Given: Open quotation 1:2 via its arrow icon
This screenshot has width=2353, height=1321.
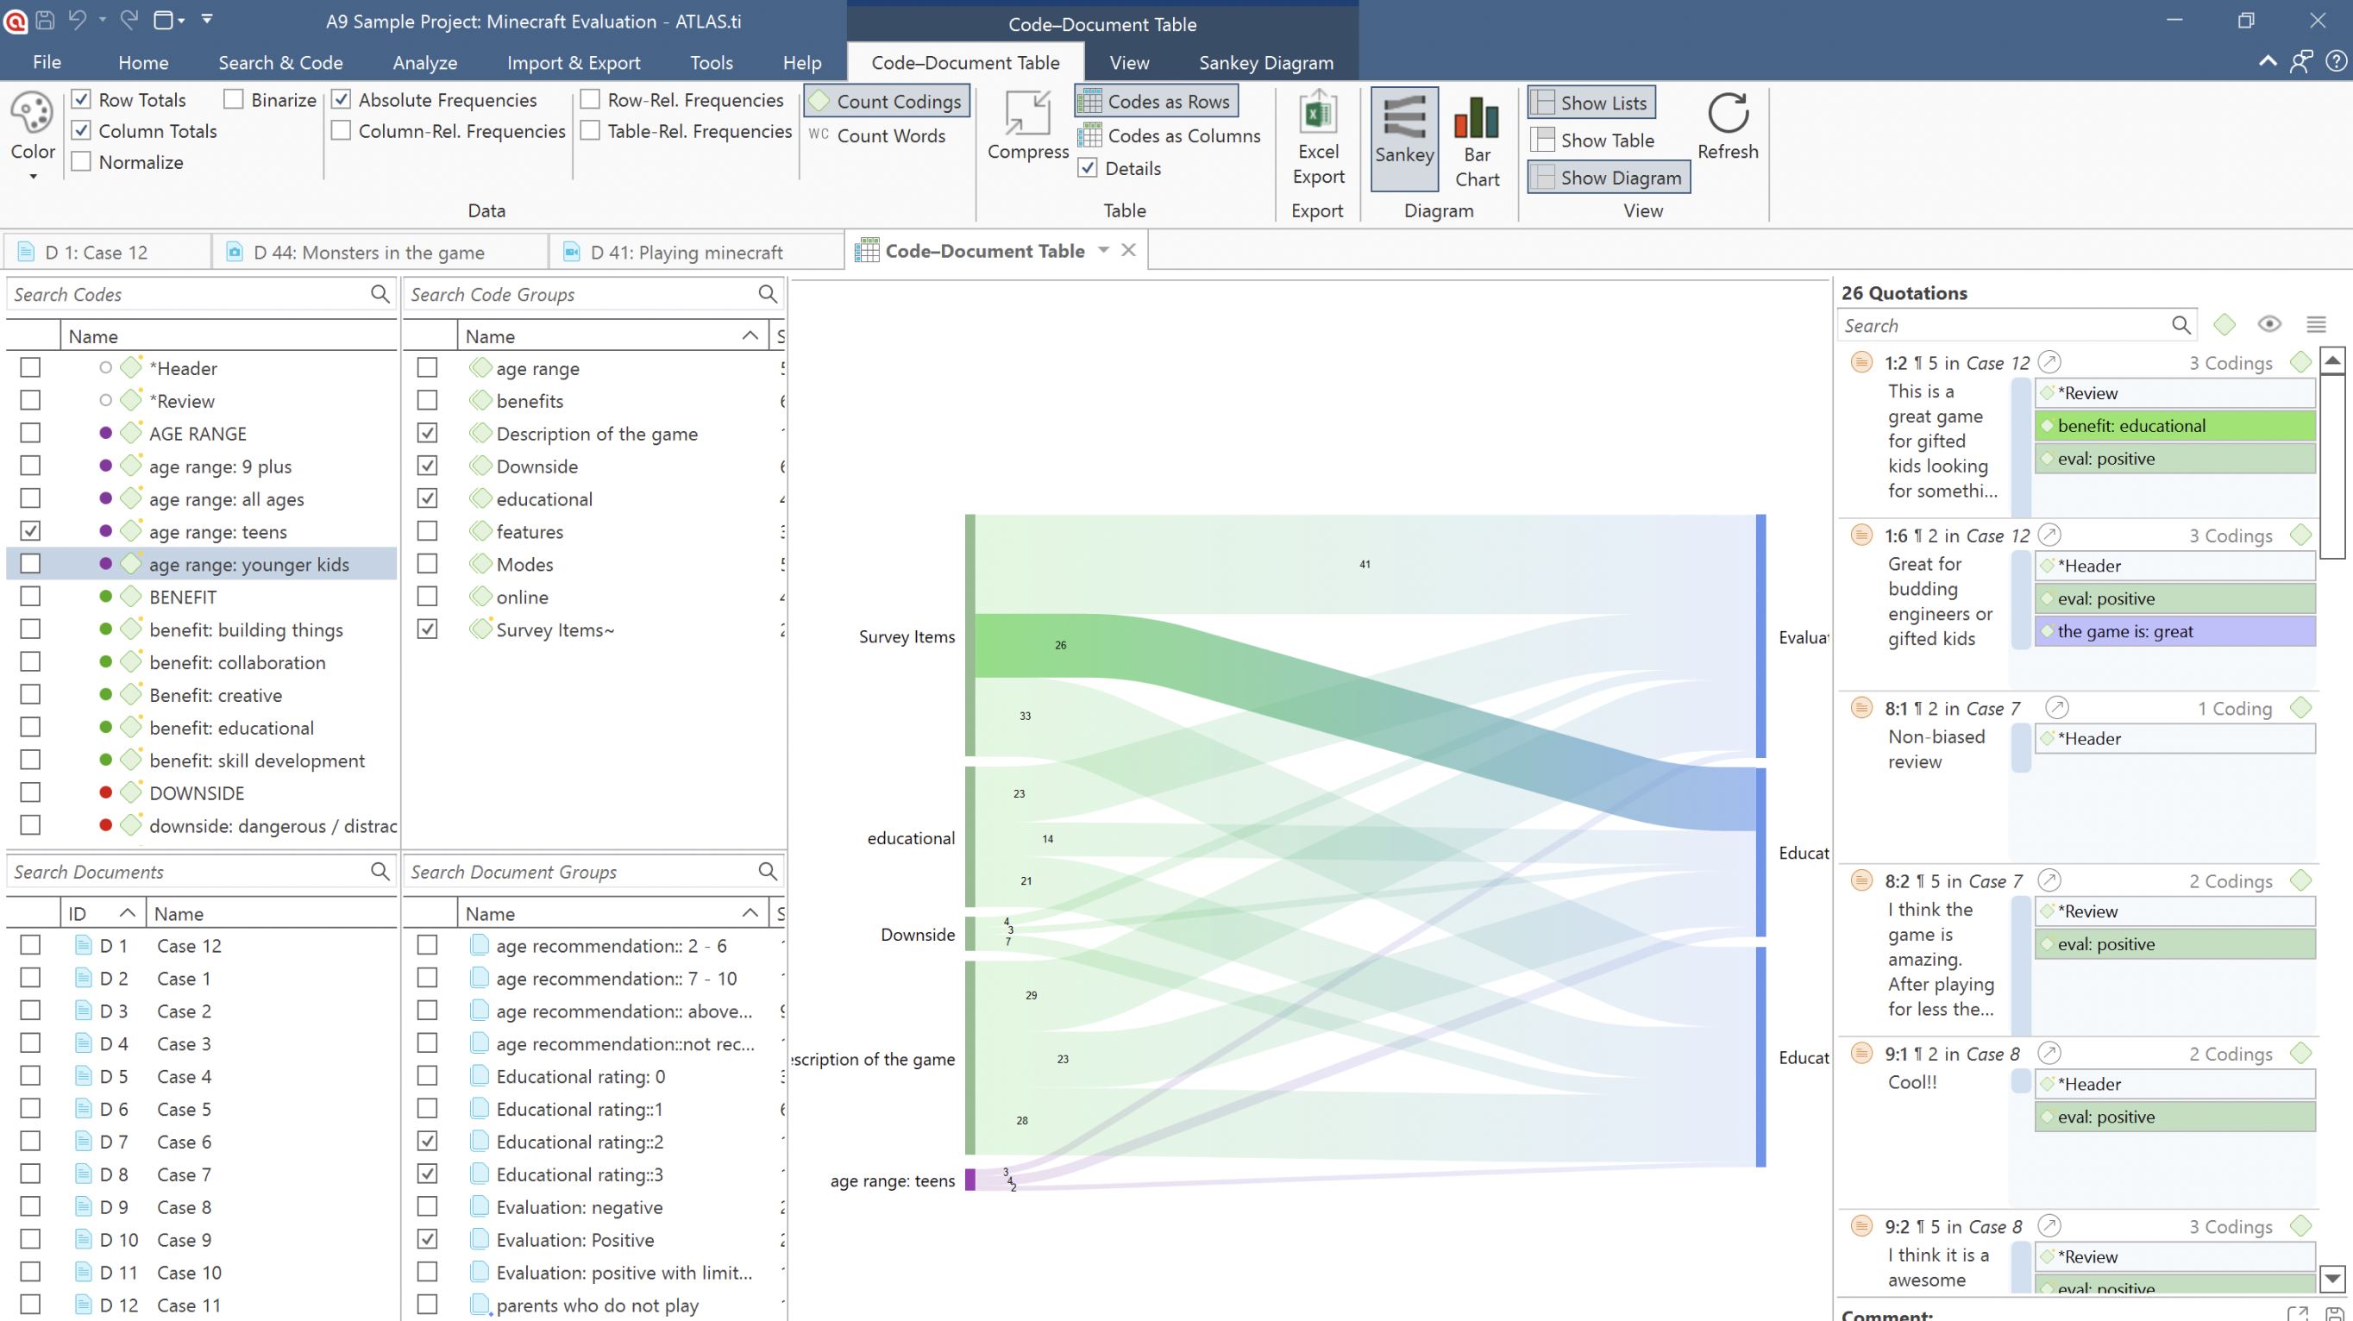Looking at the screenshot, I should point(2049,362).
